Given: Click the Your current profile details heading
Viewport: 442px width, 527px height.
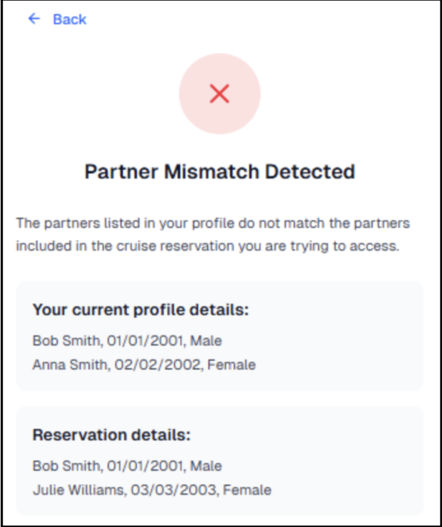Looking at the screenshot, I should (x=140, y=310).
